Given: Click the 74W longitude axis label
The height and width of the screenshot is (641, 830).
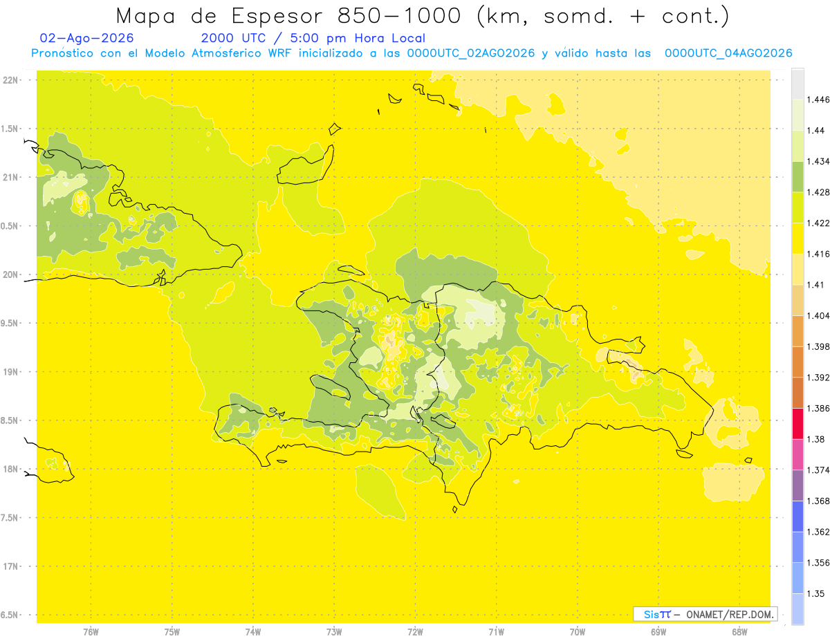Looking at the screenshot, I should coord(253,632).
